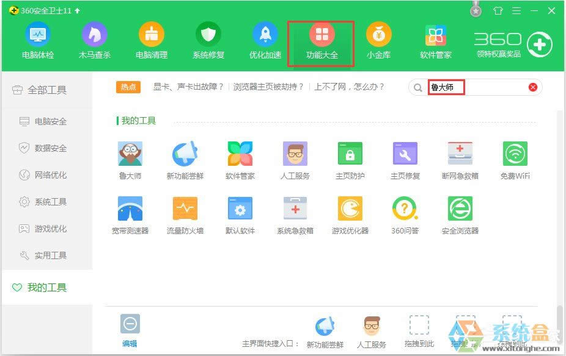
Task: Run 电脑体检 computer checkup
Action: pos(38,40)
